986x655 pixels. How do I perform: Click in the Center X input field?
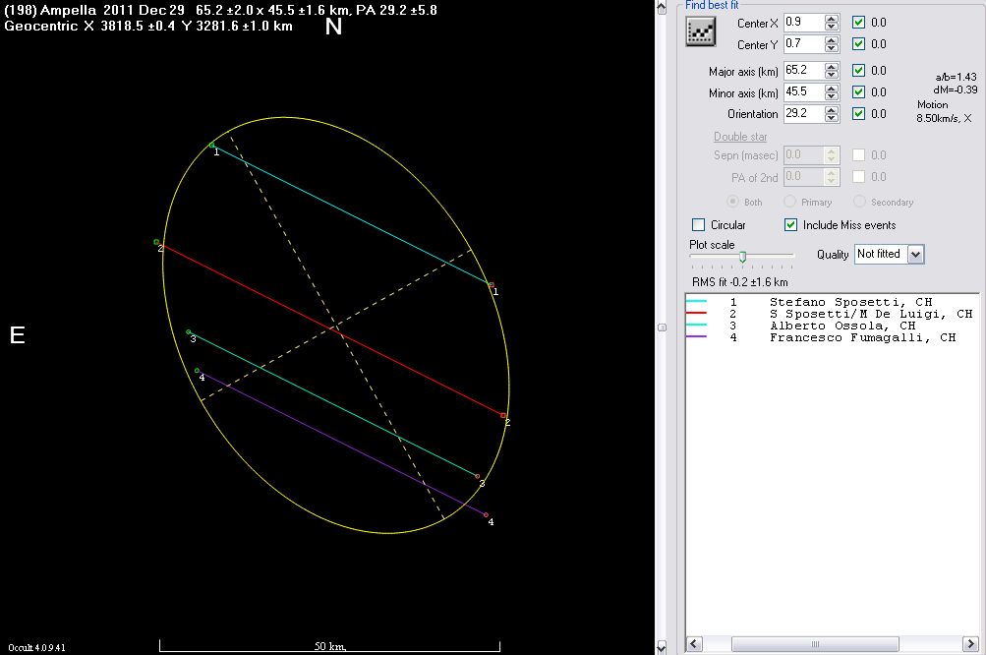click(803, 22)
